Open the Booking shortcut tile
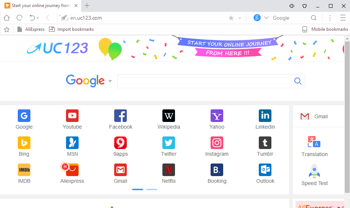 pos(217,174)
